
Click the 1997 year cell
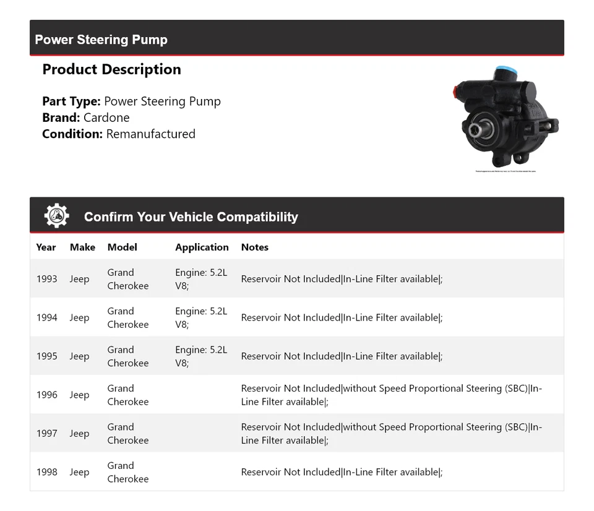pyautogui.click(x=46, y=434)
